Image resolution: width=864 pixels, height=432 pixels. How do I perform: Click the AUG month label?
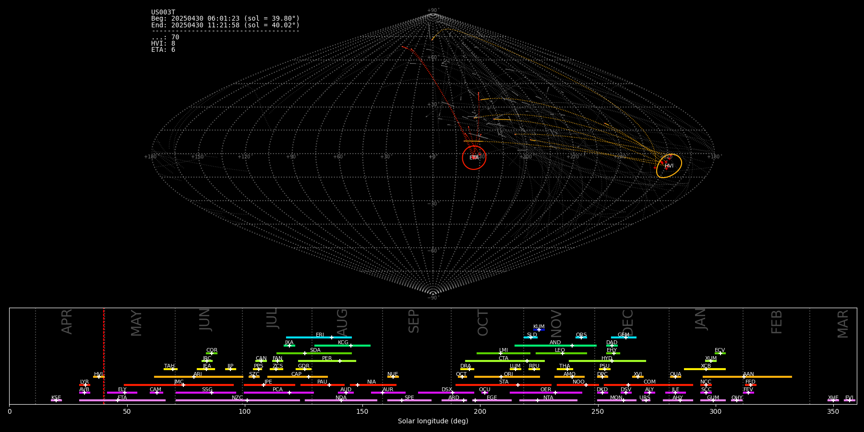342,323
